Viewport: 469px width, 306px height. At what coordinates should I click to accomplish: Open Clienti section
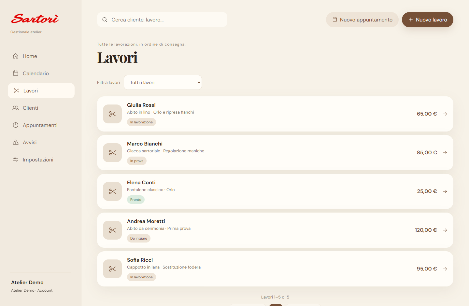pyautogui.click(x=41, y=108)
